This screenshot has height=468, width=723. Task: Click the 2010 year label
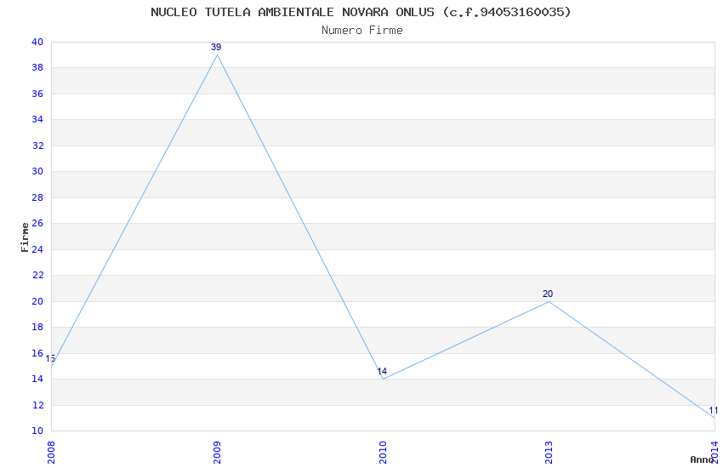click(x=383, y=453)
